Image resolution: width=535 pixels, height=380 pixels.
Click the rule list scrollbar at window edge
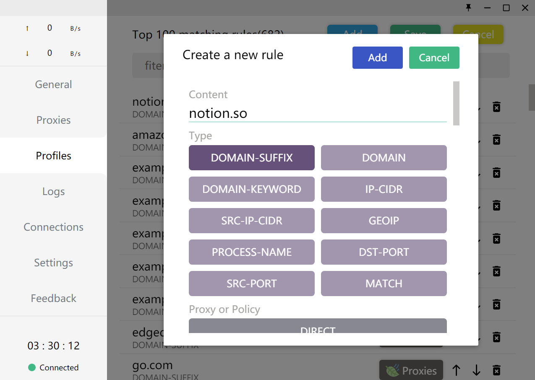532,97
